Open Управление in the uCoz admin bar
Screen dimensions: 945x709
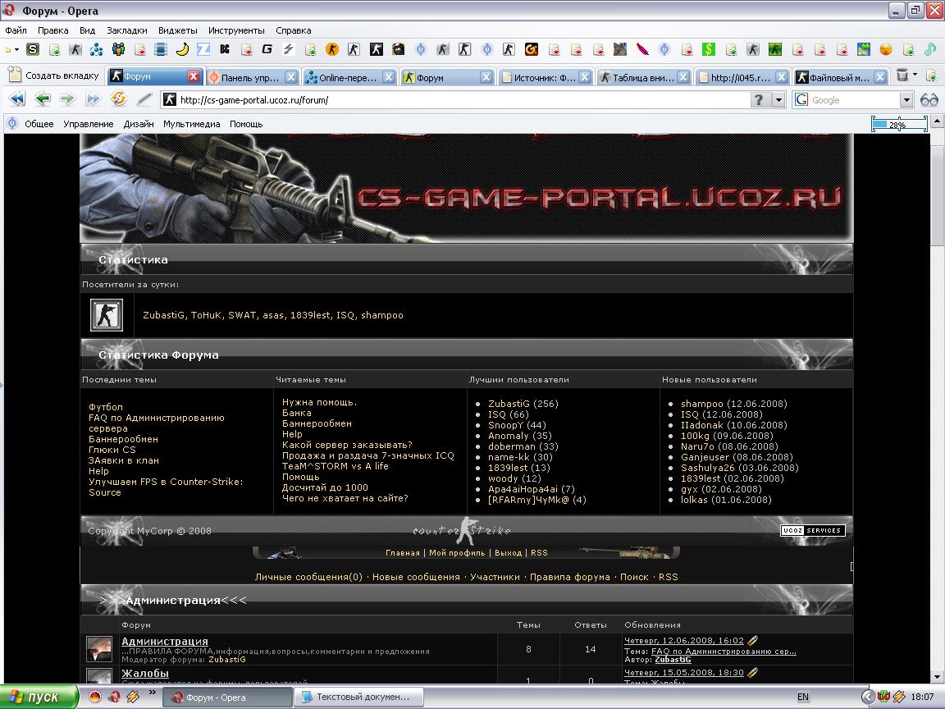coord(88,124)
